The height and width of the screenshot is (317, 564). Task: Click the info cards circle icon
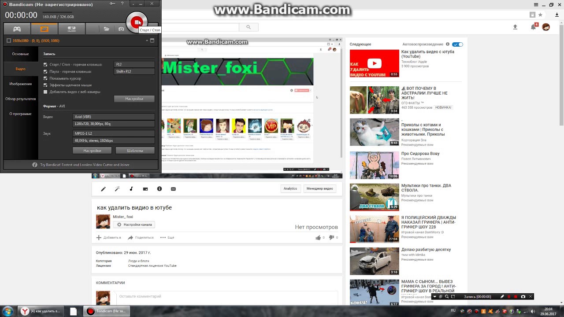click(x=160, y=189)
